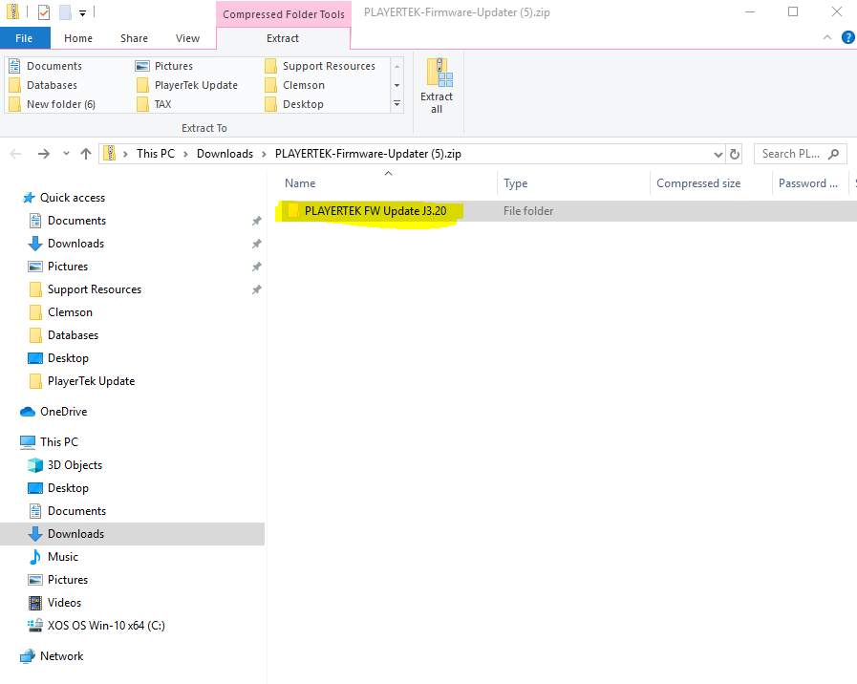Image resolution: width=857 pixels, height=684 pixels.
Task: Click Properties icon in quick access toolbar
Action: point(44,12)
